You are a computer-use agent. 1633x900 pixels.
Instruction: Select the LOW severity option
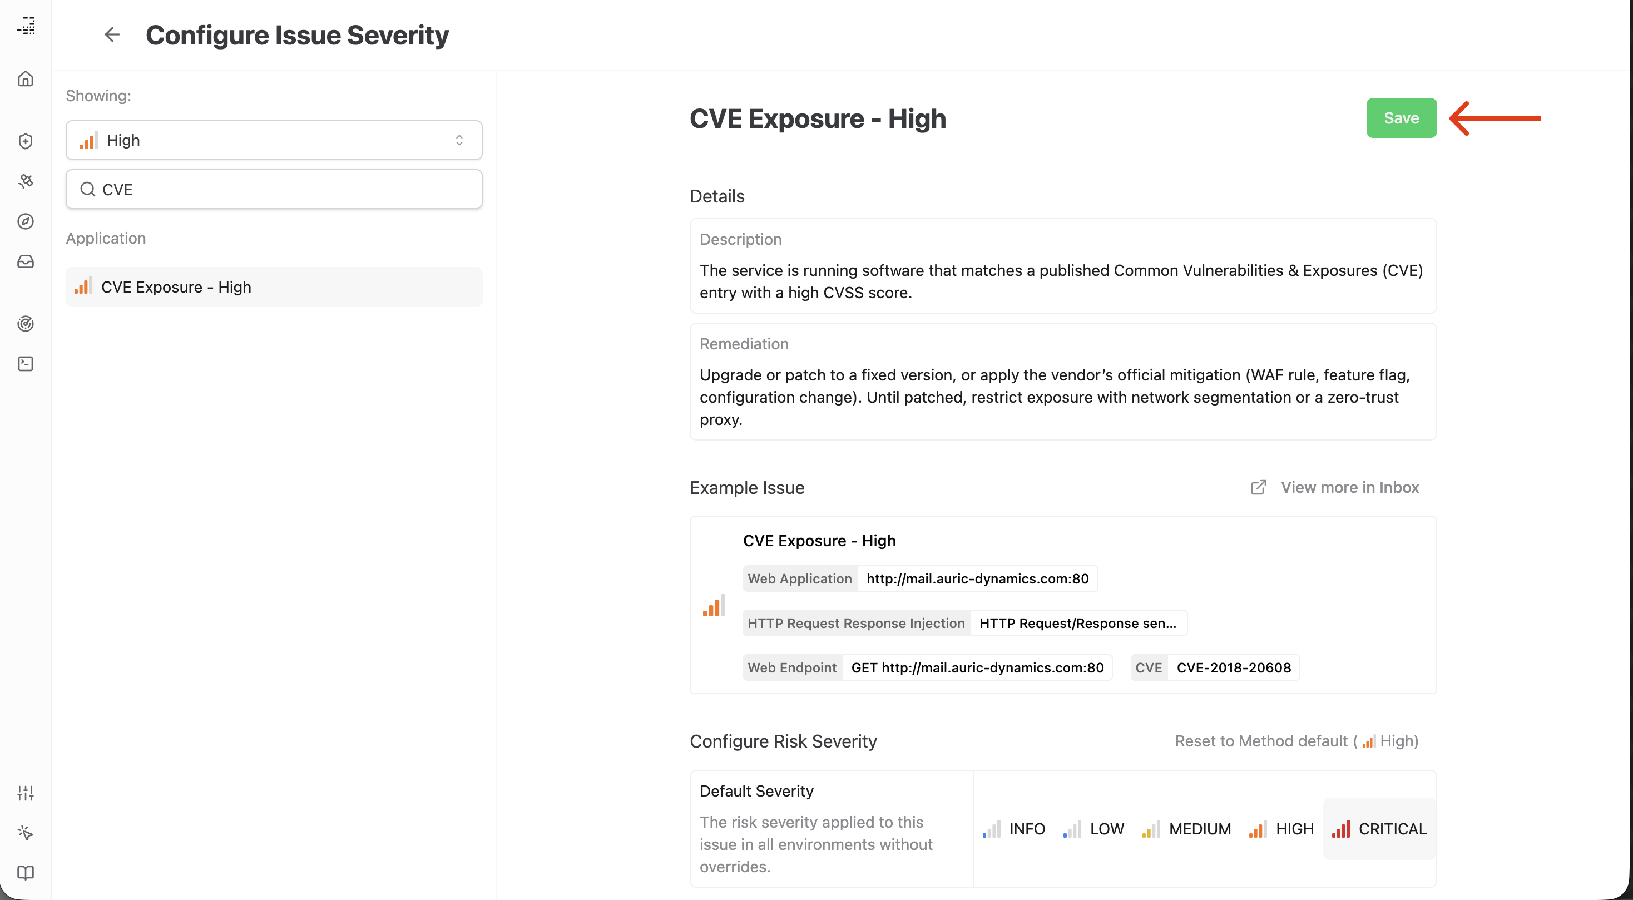point(1093,829)
